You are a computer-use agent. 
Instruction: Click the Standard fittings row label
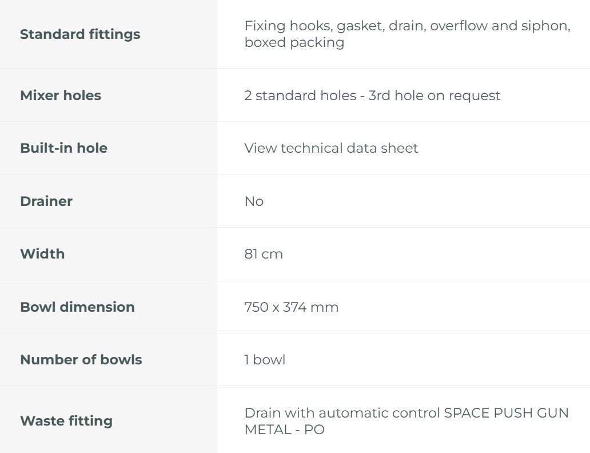(80, 34)
